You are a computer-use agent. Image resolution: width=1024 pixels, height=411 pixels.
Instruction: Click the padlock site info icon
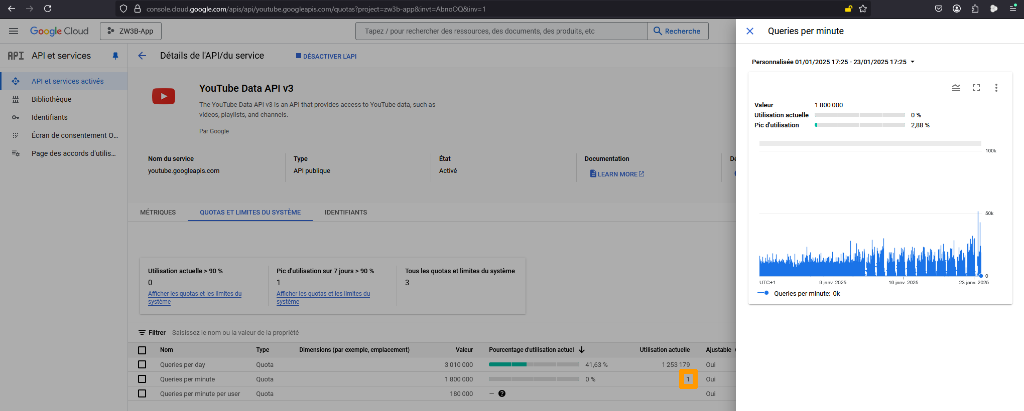point(137,9)
